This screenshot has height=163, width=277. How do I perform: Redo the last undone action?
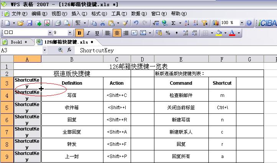(x=145, y=23)
